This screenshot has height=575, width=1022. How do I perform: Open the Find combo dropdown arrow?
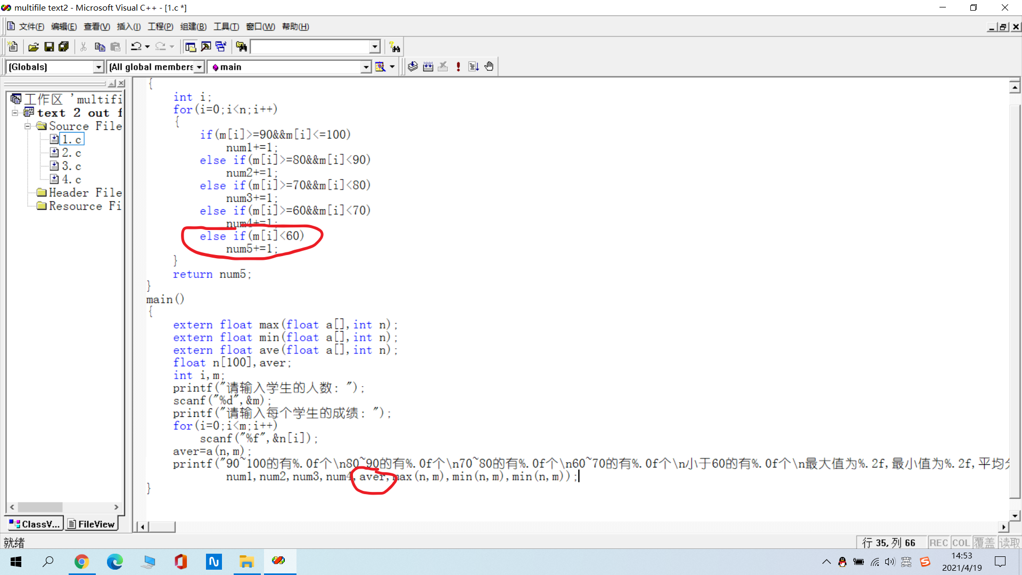[x=375, y=47]
